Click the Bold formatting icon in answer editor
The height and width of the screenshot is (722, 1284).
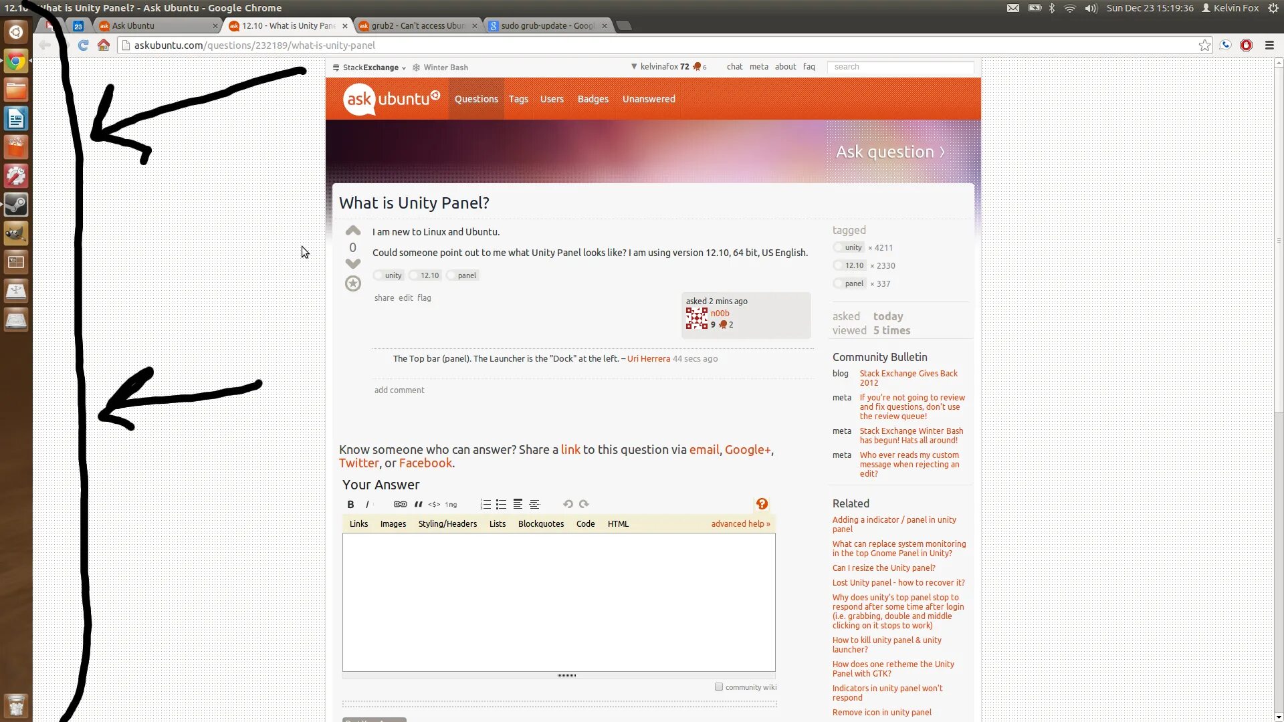click(350, 504)
